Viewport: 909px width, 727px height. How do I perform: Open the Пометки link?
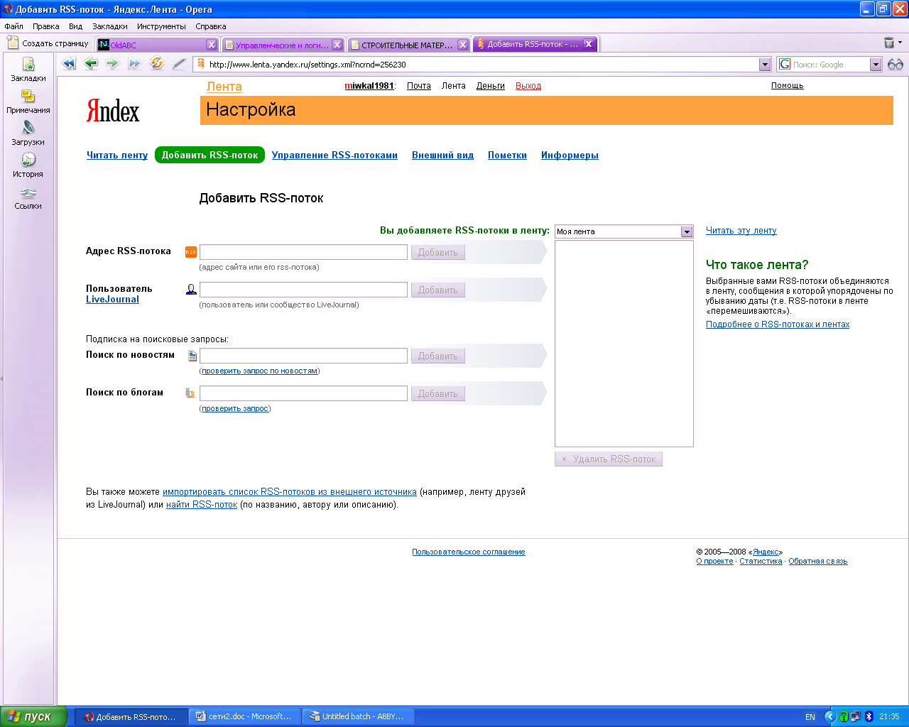point(507,155)
